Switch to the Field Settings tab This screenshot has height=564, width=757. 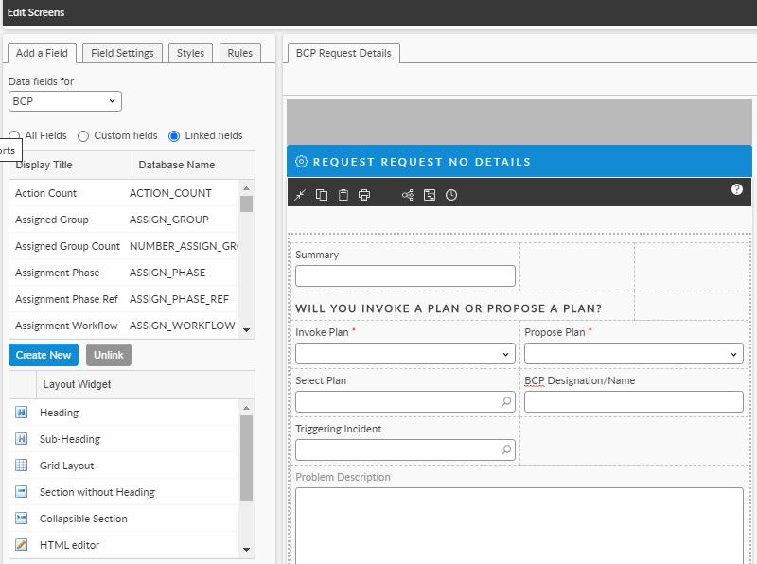pos(122,53)
